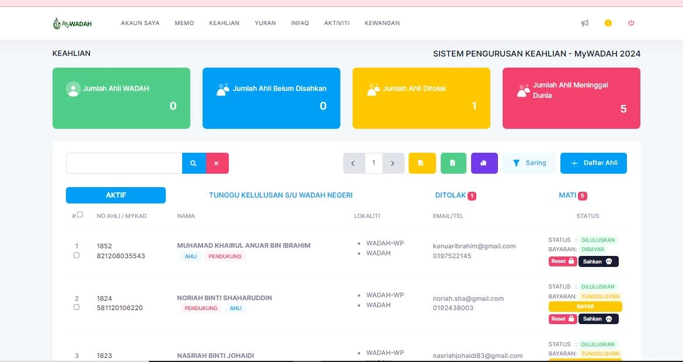Open the purple bar chart statistics icon
This screenshot has height=362, width=683.
pos(484,163)
